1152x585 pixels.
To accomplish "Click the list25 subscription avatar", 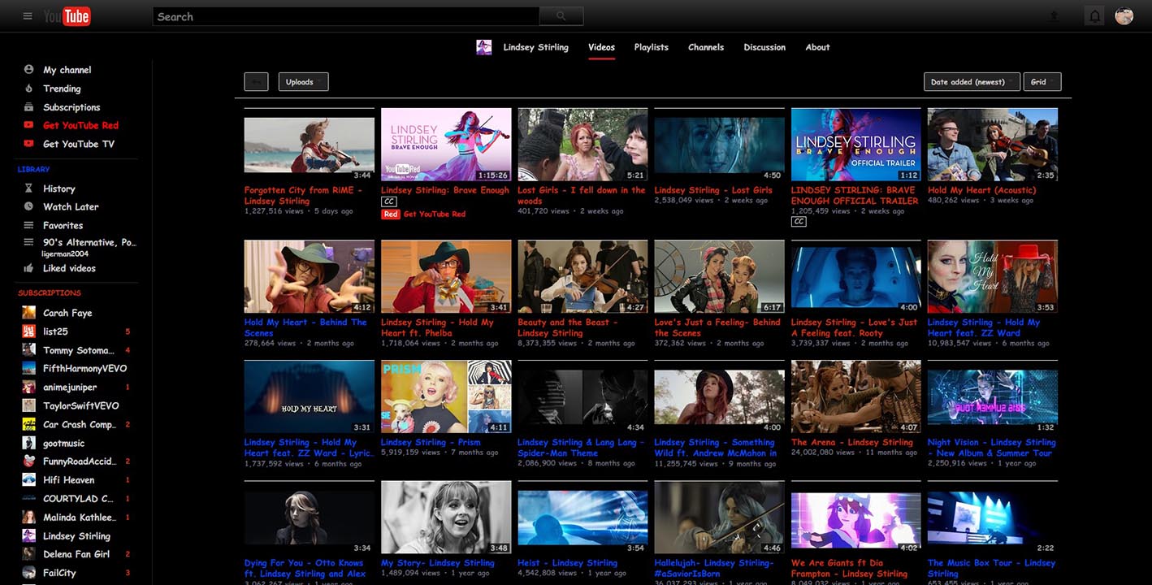I will click(x=29, y=331).
